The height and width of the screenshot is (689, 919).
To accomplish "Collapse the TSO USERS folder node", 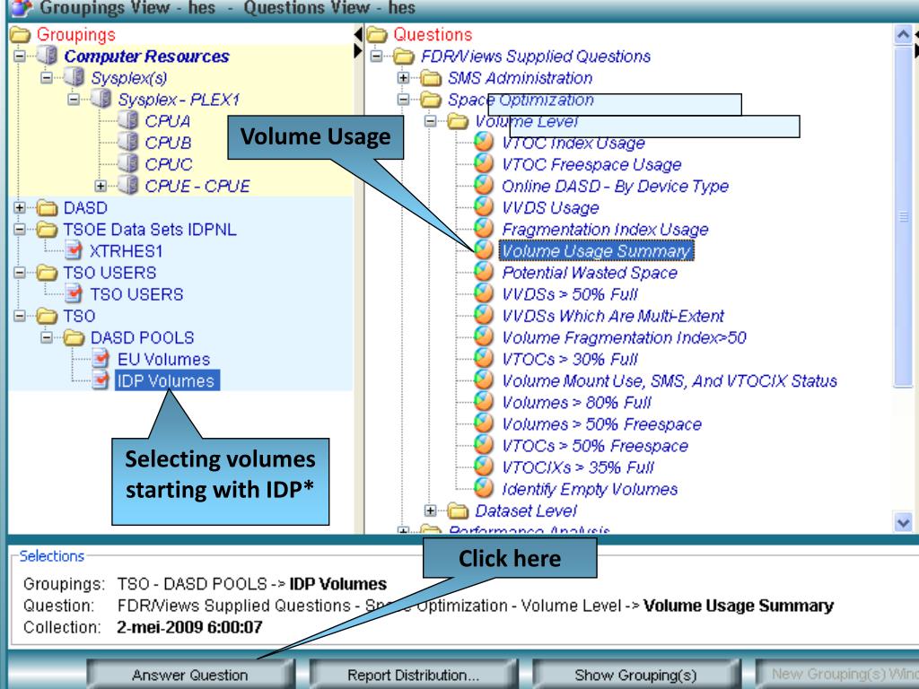I will click(20, 273).
